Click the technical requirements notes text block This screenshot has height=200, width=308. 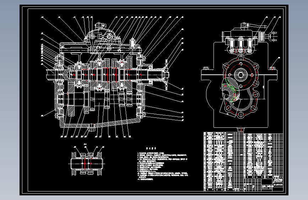point(163,164)
